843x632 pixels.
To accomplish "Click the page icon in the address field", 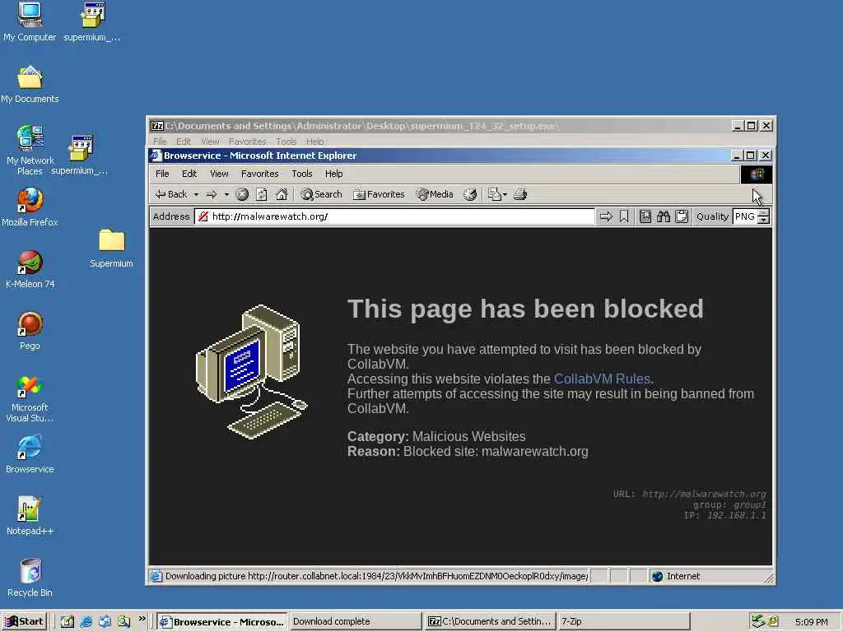I will [x=203, y=216].
